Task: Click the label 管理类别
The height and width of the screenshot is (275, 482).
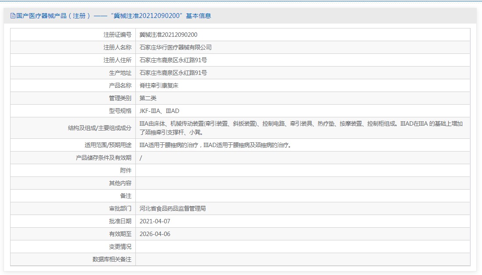Action: click(x=120, y=98)
